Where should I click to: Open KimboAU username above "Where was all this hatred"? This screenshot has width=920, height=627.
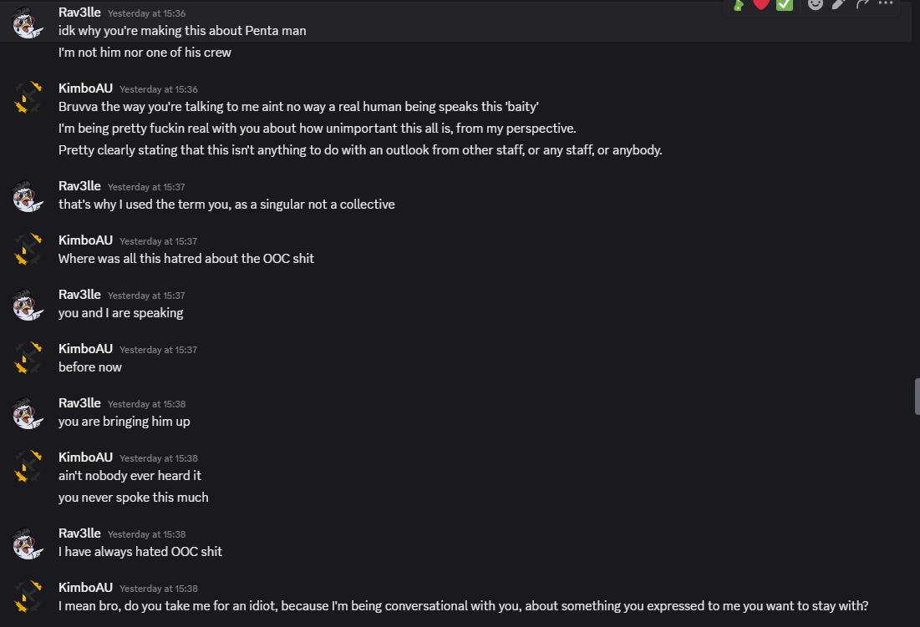coord(85,240)
